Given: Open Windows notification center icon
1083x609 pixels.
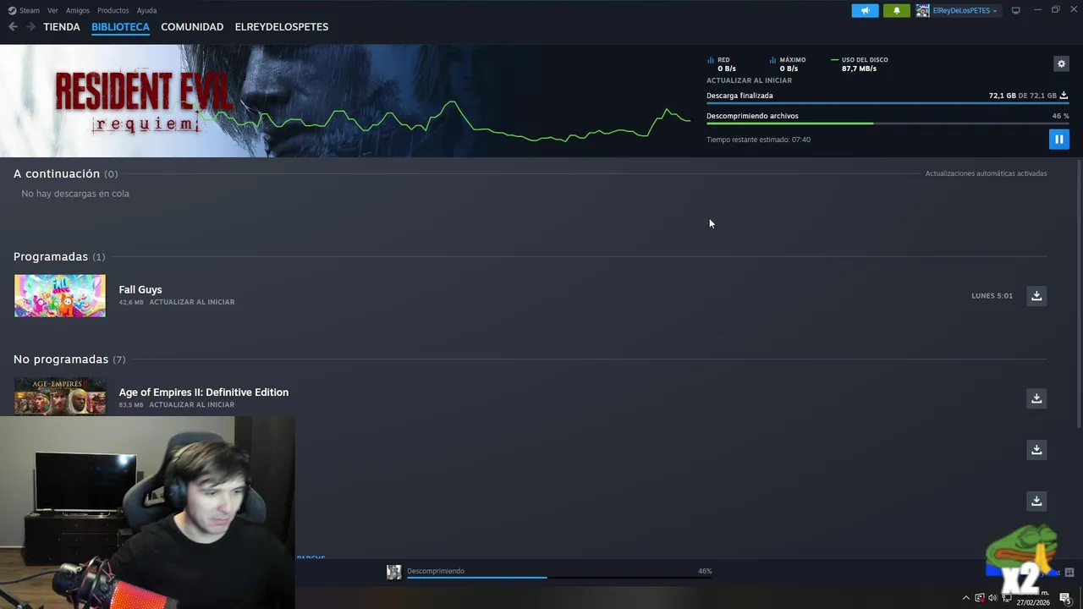Looking at the screenshot, I should pyautogui.click(x=1065, y=598).
